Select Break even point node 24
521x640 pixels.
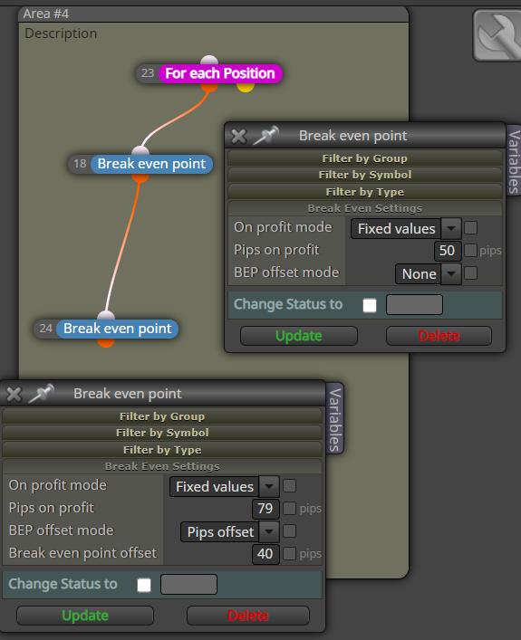pyautogui.click(x=117, y=329)
